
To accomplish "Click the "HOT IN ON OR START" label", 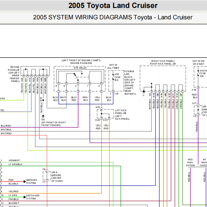I will coord(198,62).
